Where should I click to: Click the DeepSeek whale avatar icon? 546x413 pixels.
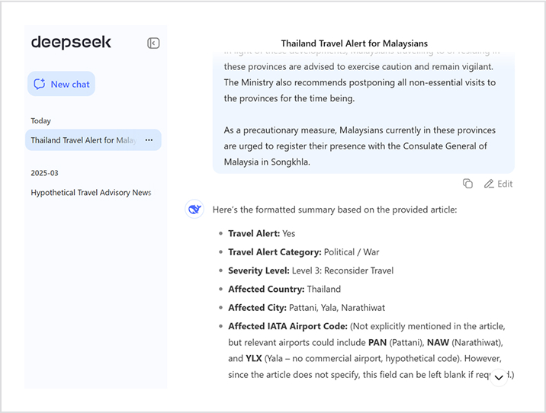click(194, 209)
